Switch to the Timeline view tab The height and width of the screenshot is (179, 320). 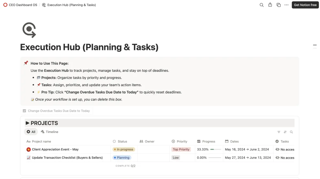click(49, 132)
